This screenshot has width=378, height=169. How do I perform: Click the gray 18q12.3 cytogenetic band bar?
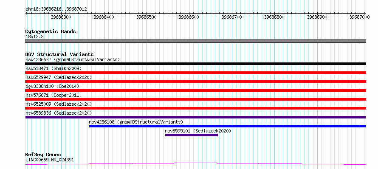[195, 41]
